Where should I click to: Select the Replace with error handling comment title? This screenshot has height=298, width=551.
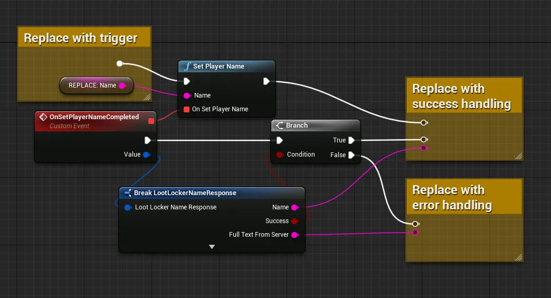(452, 198)
